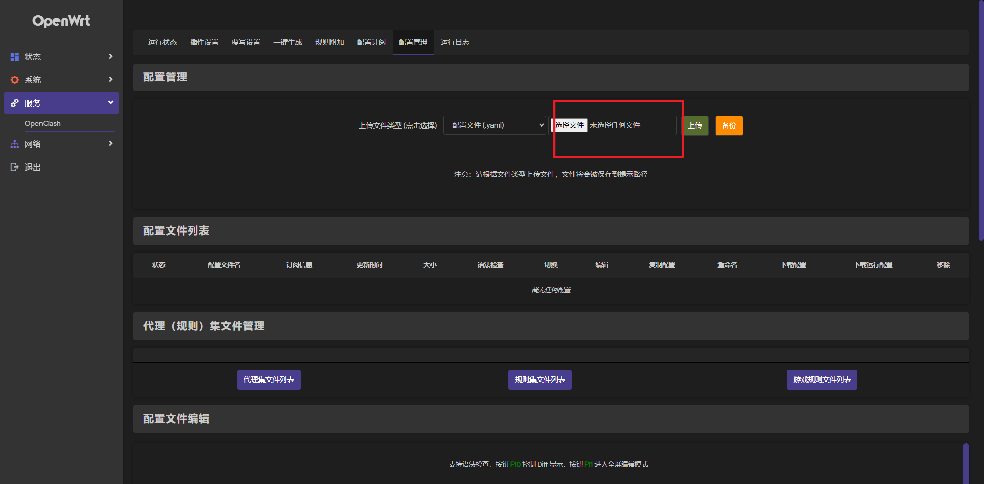Click the 系统 (System) gear icon
Viewport: 984px width, 484px height.
tap(14, 80)
